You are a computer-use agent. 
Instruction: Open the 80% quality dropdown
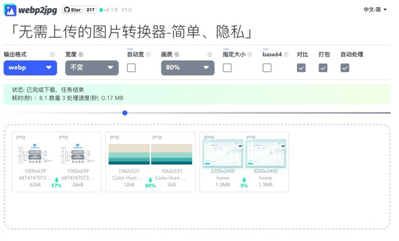[188, 68]
